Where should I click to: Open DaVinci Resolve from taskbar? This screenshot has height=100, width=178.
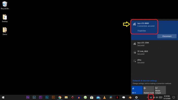(x=111, y=97)
